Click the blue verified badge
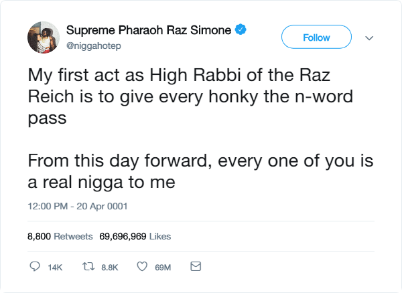 click(241, 29)
